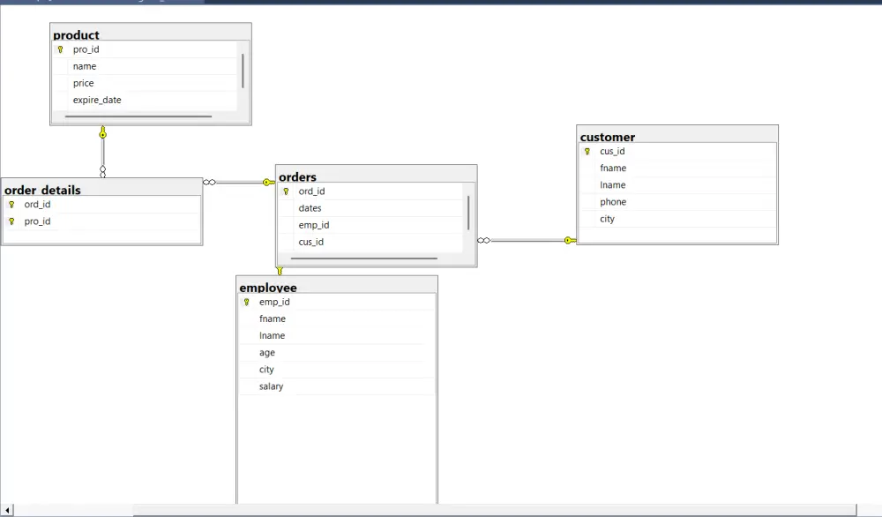
Task: Click the key icon next to ord_id in orders
Action: pyautogui.click(x=287, y=191)
